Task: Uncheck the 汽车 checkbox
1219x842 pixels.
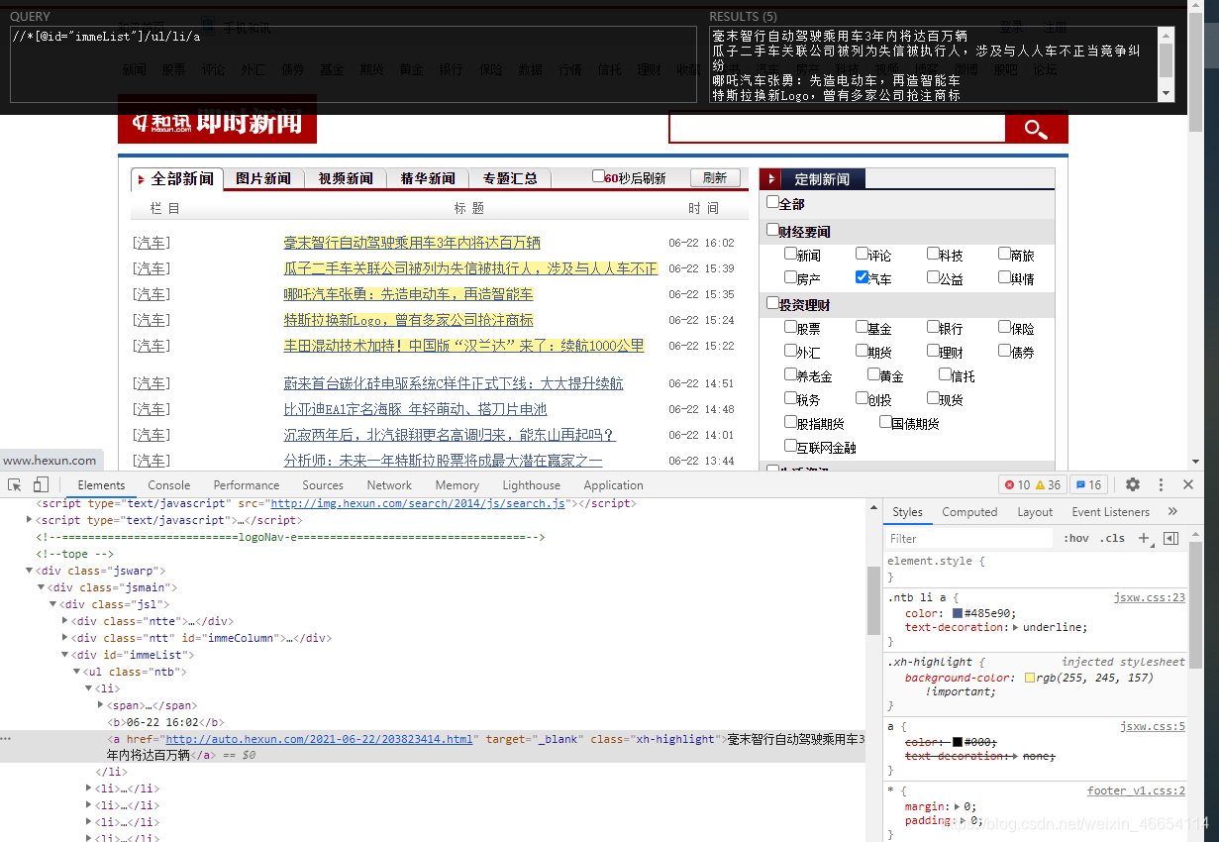Action: point(863,277)
